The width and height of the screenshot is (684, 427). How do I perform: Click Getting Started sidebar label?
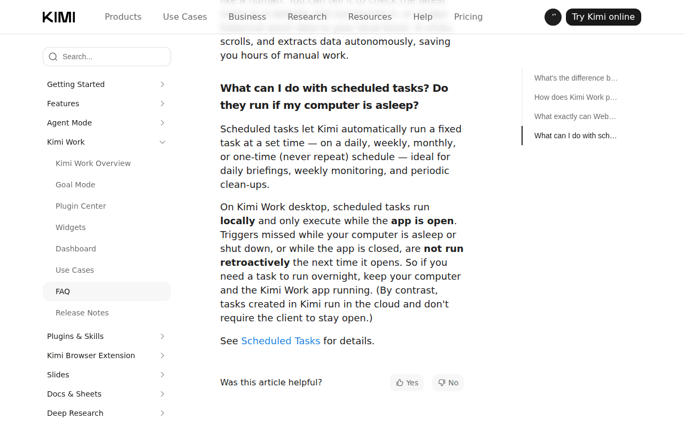[76, 84]
